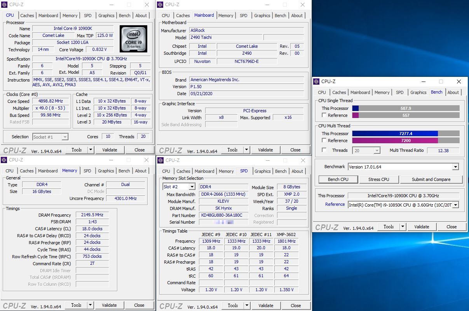Image resolution: width=469 pixels, height=311 pixels.
Task: Expand the Tools arrow in the Mainboard window
Action: point(246,150)
